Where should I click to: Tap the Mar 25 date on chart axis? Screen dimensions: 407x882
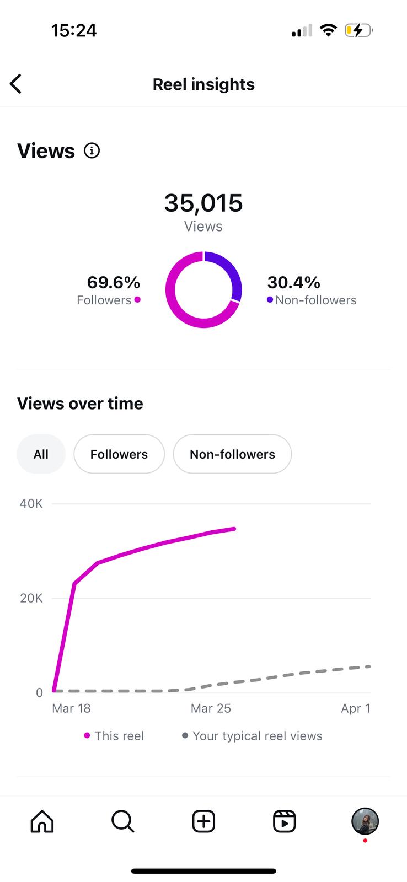(211, 708)
